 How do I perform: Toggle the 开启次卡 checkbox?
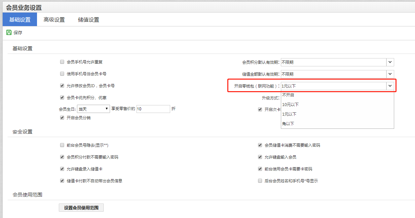260,109
